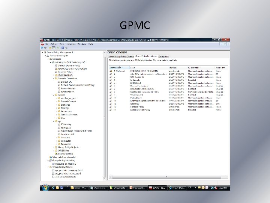
Task: Toggle the Show/Hide console tree toolbar icon
Action: [54, 48]
